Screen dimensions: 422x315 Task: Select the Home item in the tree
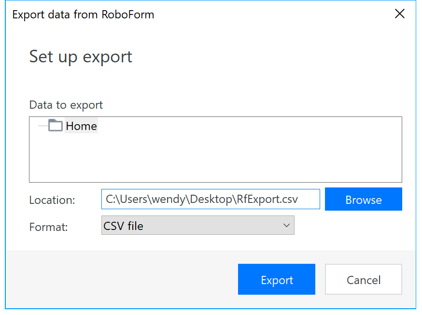(81, 126)
